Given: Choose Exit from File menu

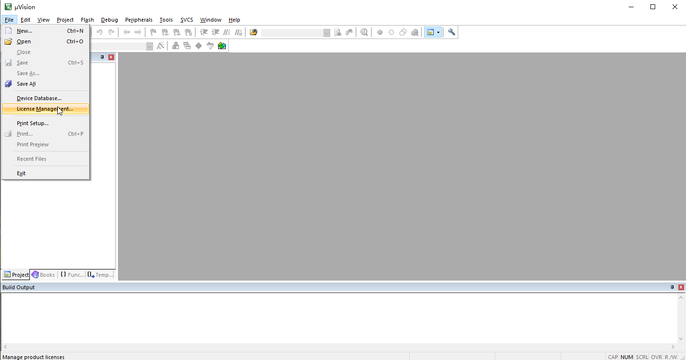Looking at the screenshot, I should 46,173.
